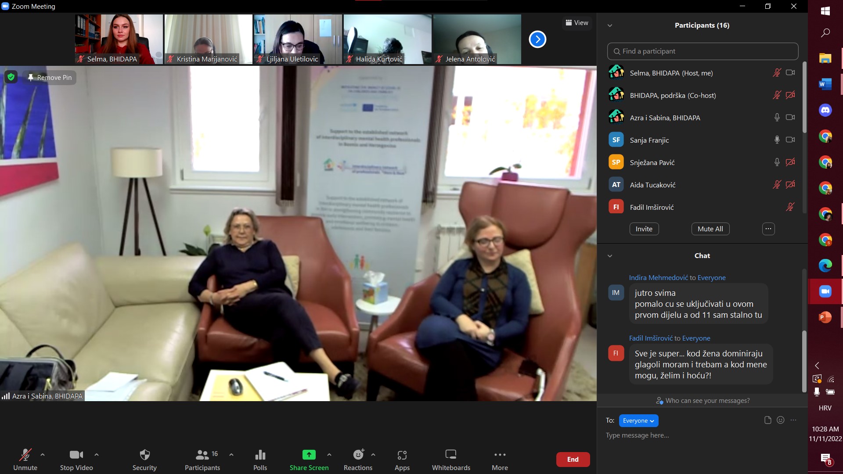Open the View layout menu

pos(577,23)
